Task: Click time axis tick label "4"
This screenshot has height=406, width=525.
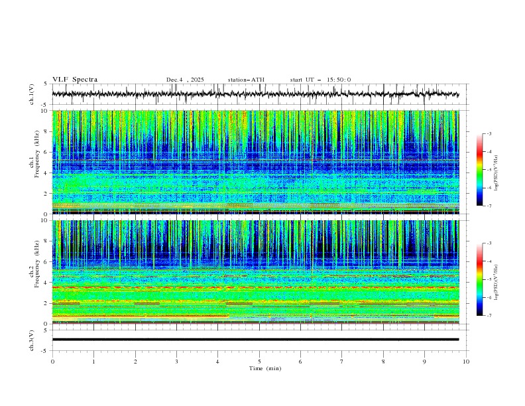Action: coord(218,362)
